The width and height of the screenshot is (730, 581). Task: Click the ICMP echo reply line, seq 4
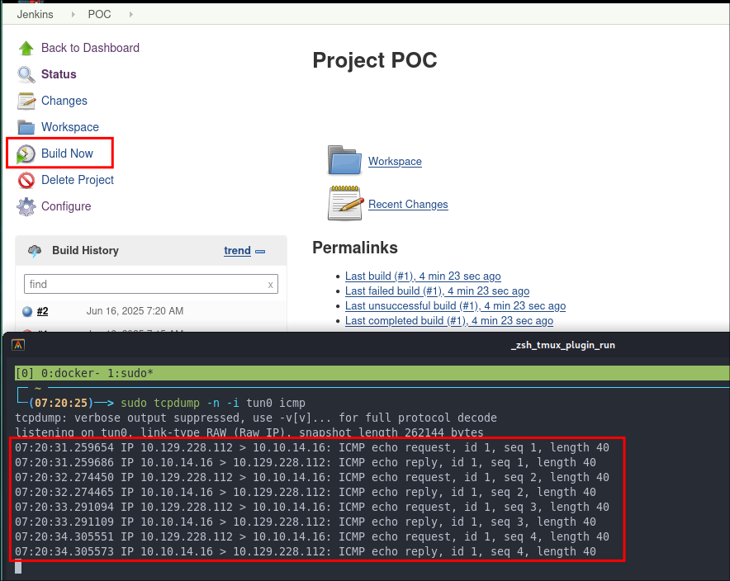[306, 551]
